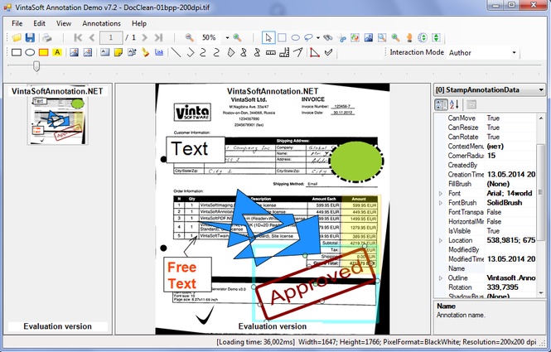Screen dimensions: 551x352
Task: Click the page number input field
Action: coord(111,37)
